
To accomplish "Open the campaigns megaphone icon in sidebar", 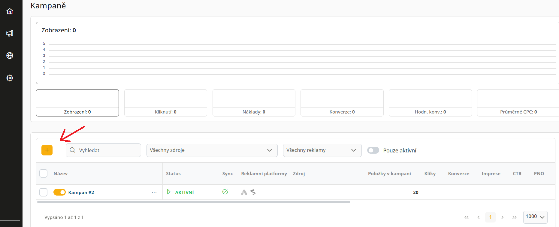I will 10,33.
